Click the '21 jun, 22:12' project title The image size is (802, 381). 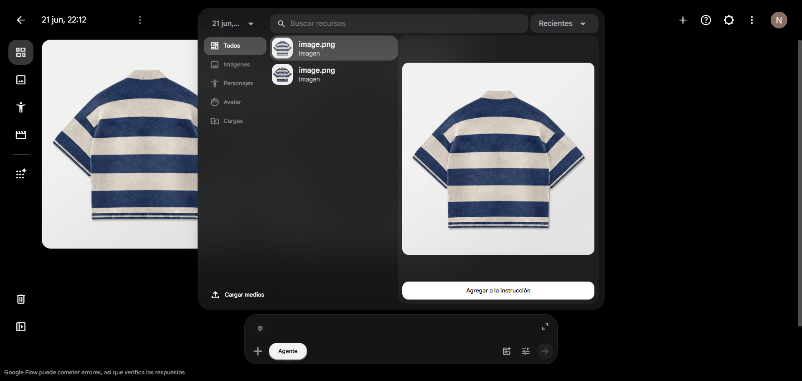64,20
